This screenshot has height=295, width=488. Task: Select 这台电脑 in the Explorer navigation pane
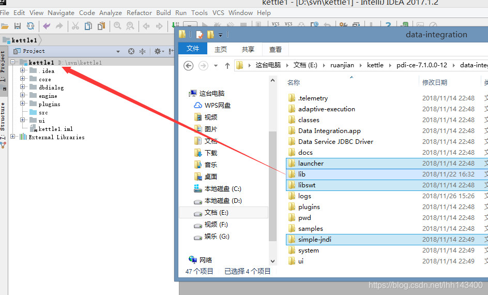tap(212, 94)
